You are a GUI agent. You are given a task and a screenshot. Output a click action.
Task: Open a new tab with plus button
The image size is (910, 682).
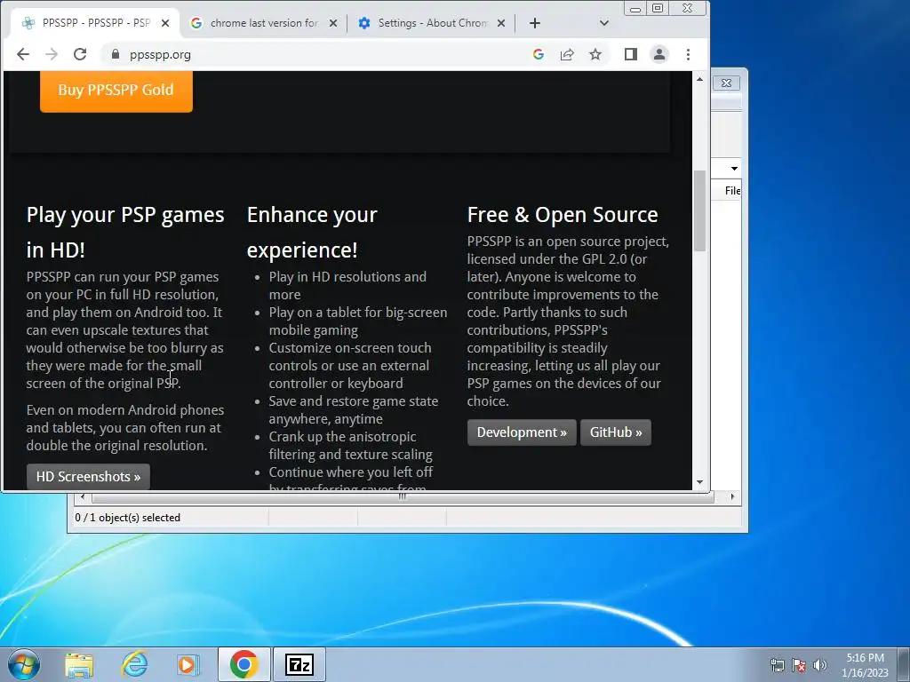pos(535,23)
